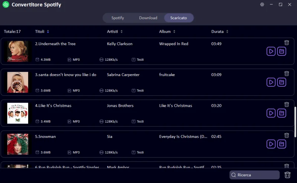The image size is (297, 183).
Task: Open settings via the gear icon
Action: [x=262, y=4]
